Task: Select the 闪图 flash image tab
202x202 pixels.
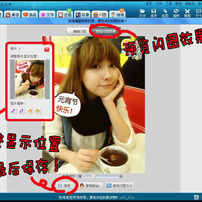Action: tap(100, 15)
